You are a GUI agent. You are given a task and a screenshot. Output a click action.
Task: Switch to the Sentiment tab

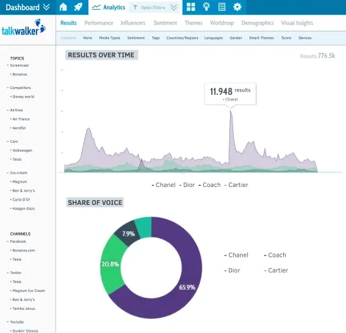[x=165, y=23]
